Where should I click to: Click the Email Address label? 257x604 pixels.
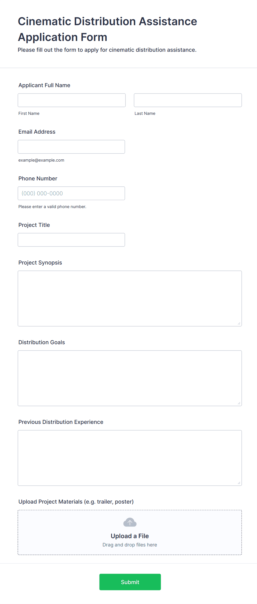(x=37, y=132)
